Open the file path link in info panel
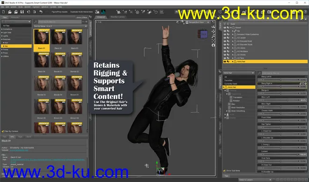Image resolution: width=309 pixels, height=182 pixels. (x=47, y=161)
